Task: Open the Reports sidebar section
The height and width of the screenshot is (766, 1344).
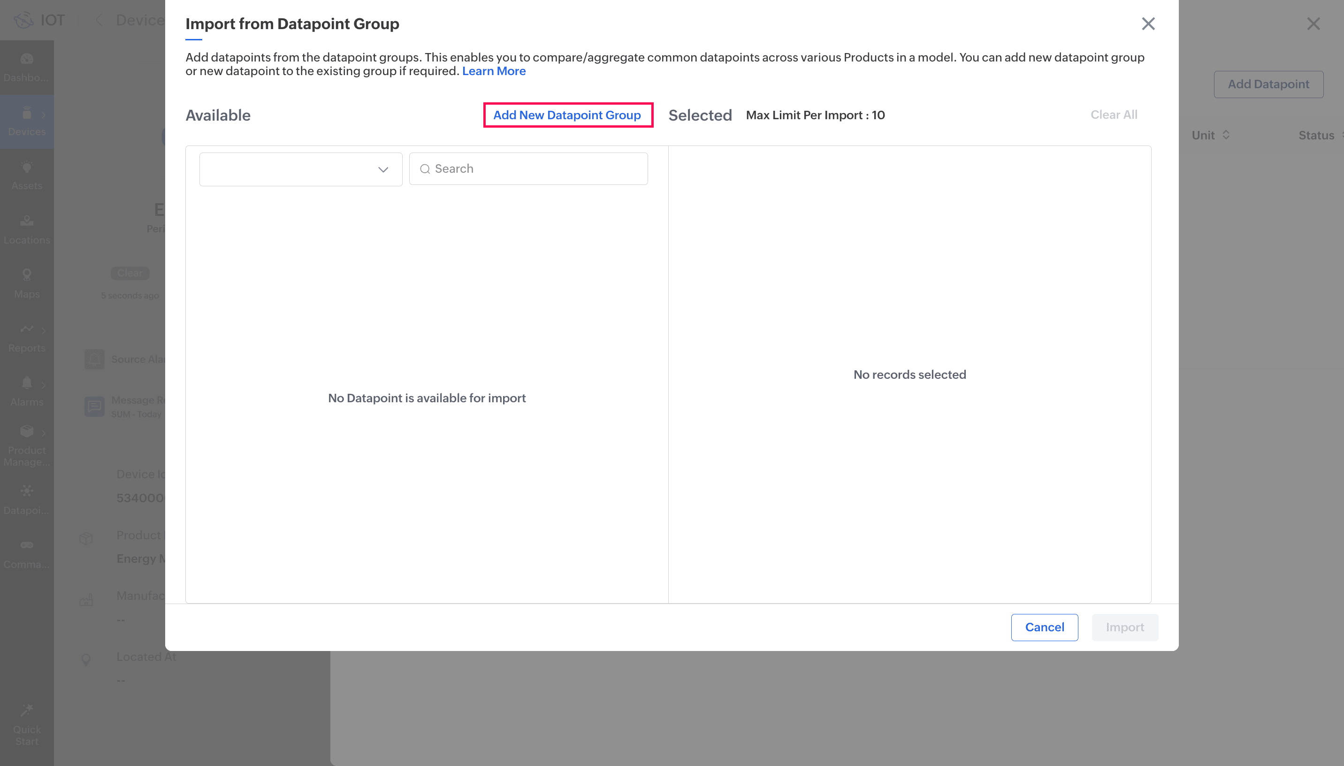Action: [26, 330]
